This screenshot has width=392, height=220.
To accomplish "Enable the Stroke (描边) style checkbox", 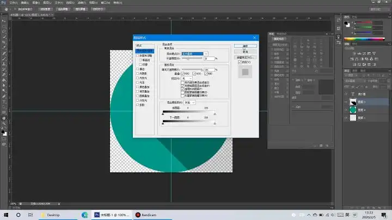I will click(138, 69).
